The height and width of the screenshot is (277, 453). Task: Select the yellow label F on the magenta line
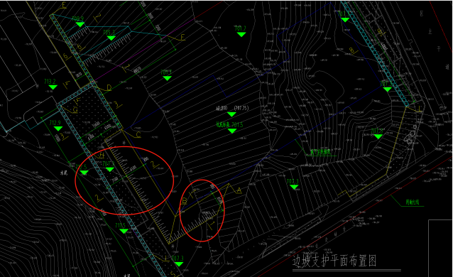[x=182, y=38]
